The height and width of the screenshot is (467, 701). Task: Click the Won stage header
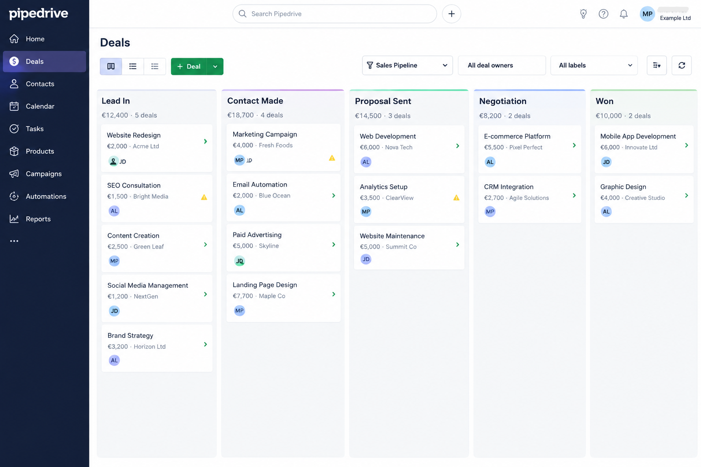coord(604,101)
